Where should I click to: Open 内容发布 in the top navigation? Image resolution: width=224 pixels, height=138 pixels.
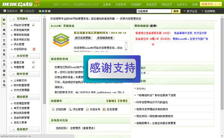(121, 4)
